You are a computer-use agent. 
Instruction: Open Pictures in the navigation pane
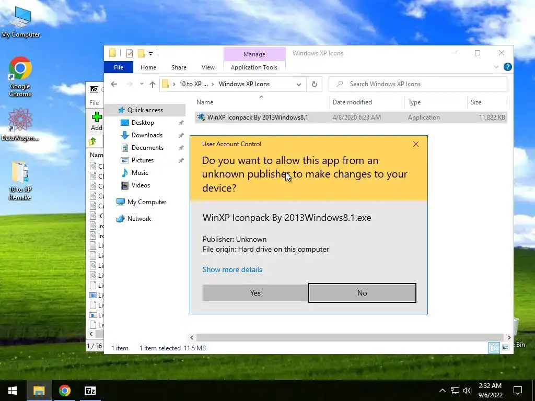pos(143,160)
